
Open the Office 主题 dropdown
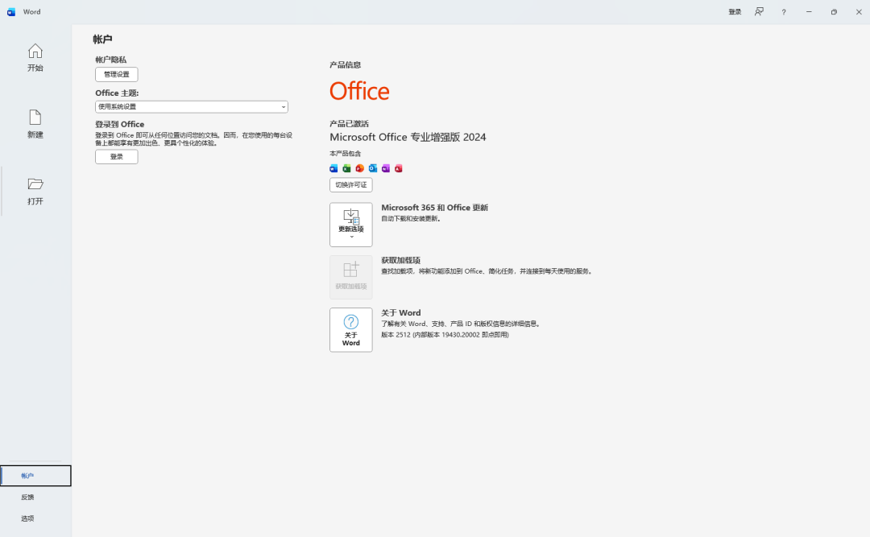[191, 106]
